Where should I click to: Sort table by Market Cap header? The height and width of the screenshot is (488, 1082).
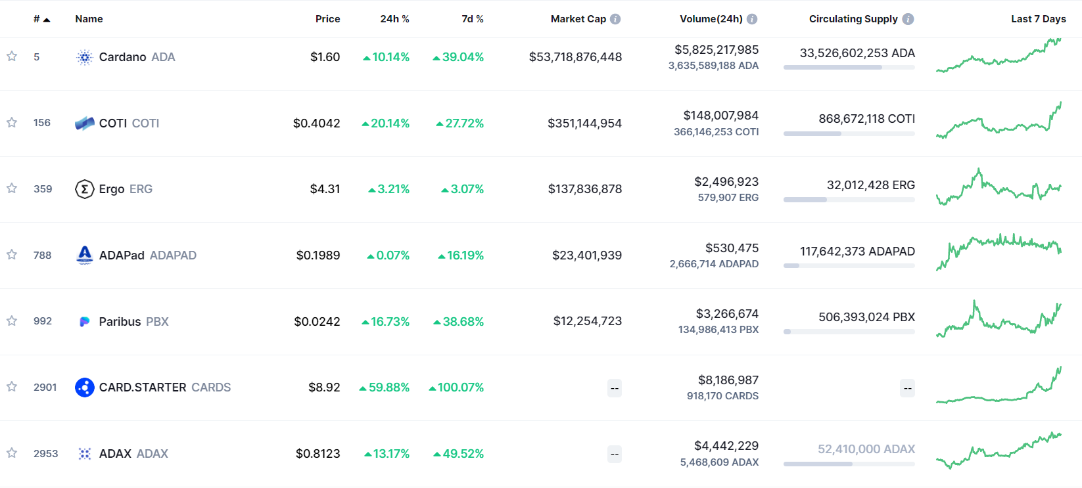point(578,19)
